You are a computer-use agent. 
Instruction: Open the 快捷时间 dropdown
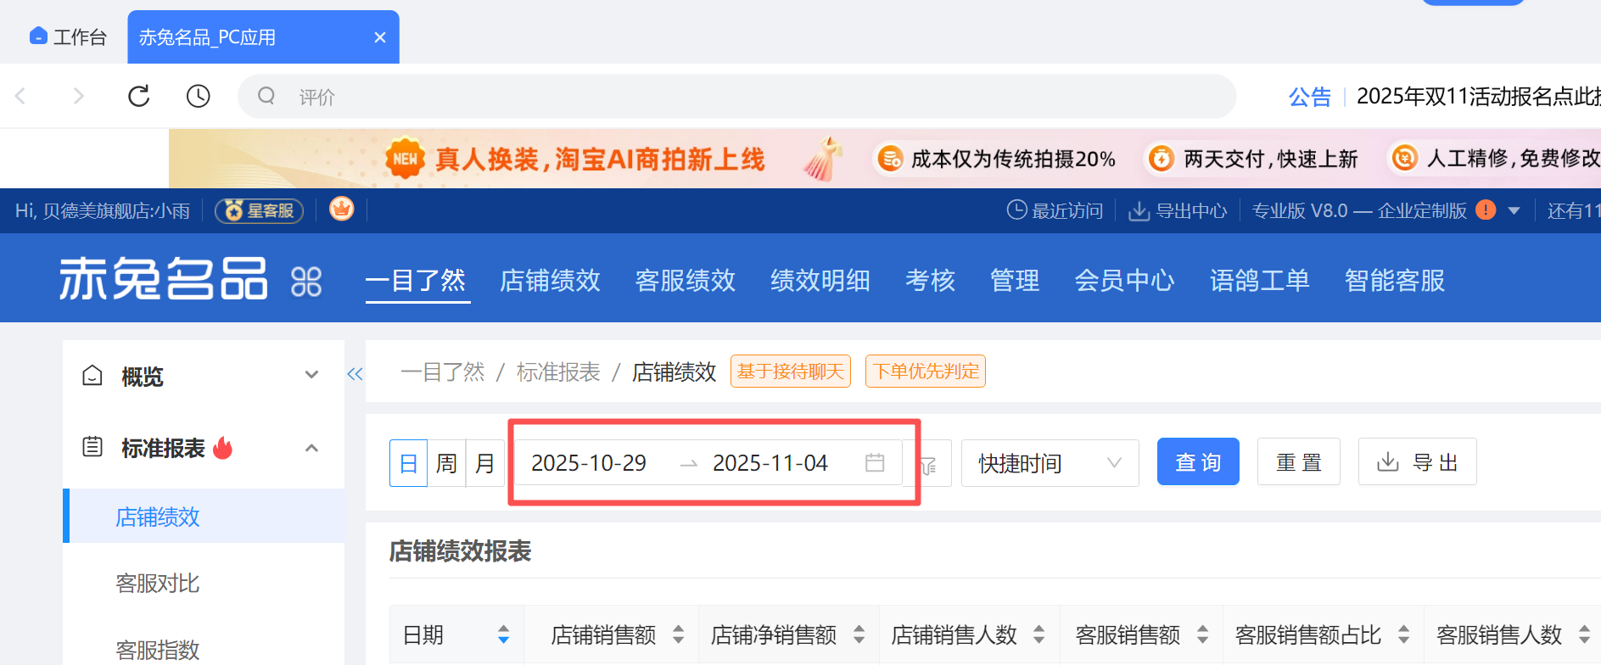coord(1050,463)
